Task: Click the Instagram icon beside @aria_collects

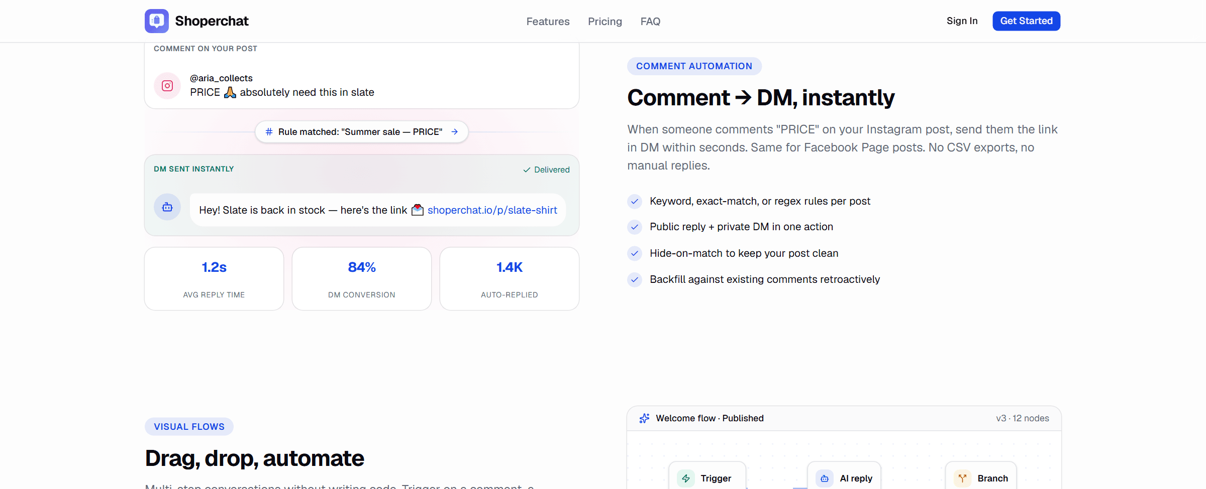Action: [167, 86]
